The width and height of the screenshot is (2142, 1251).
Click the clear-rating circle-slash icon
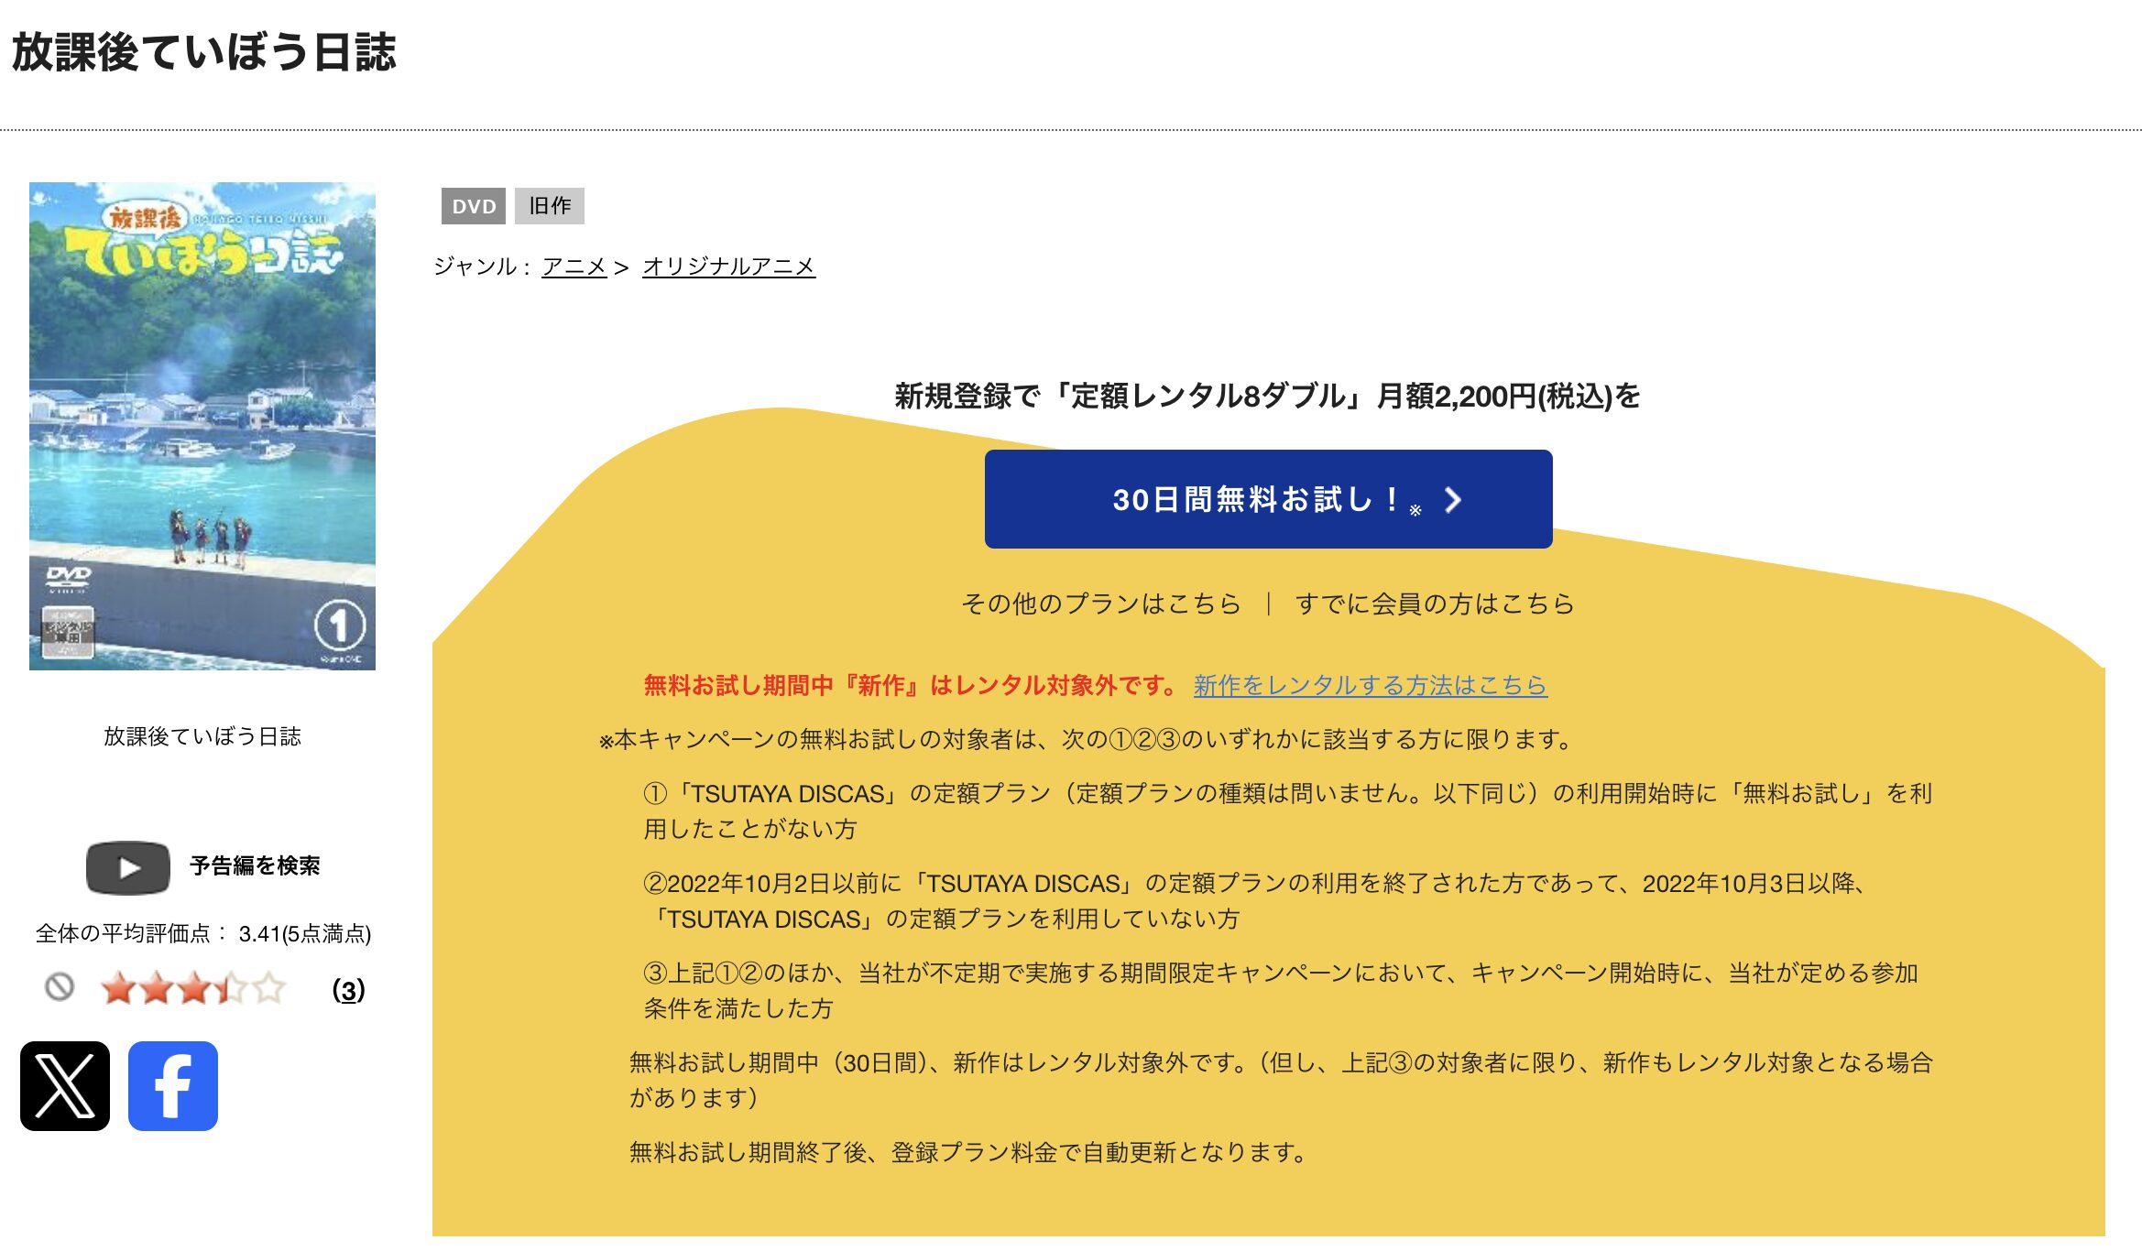click(60, 987)
